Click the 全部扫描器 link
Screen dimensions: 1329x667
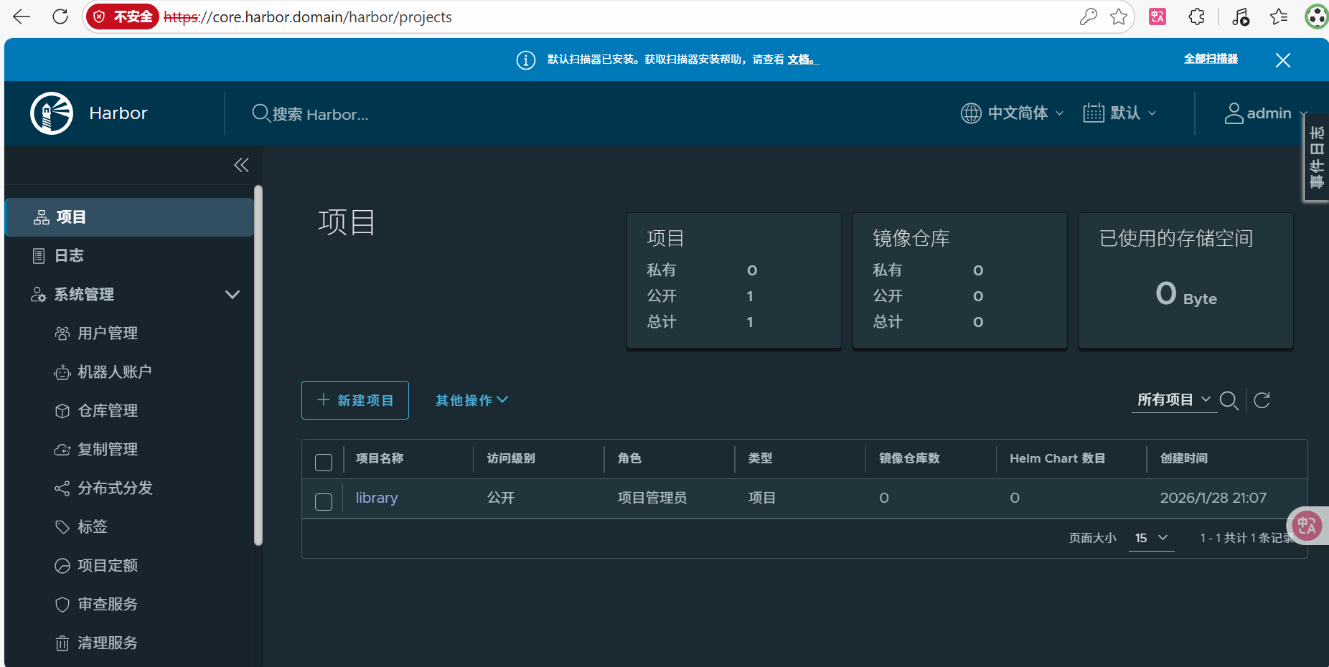1211,59
